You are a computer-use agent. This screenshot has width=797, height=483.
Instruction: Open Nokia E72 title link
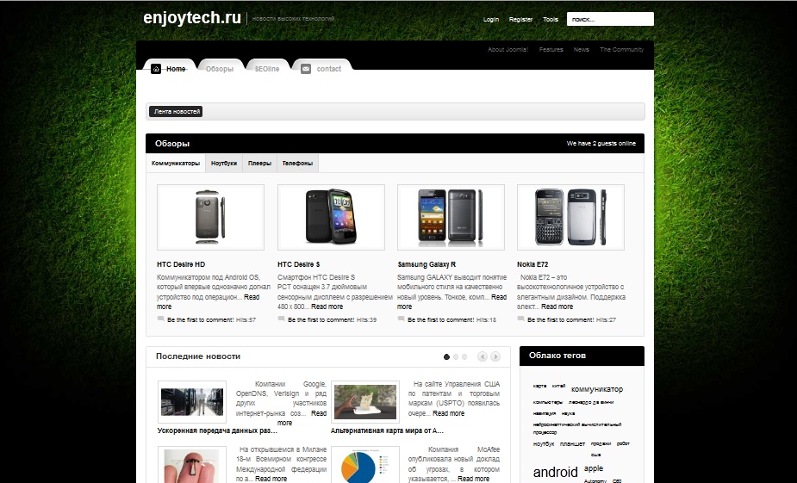[x=532, y=264]
